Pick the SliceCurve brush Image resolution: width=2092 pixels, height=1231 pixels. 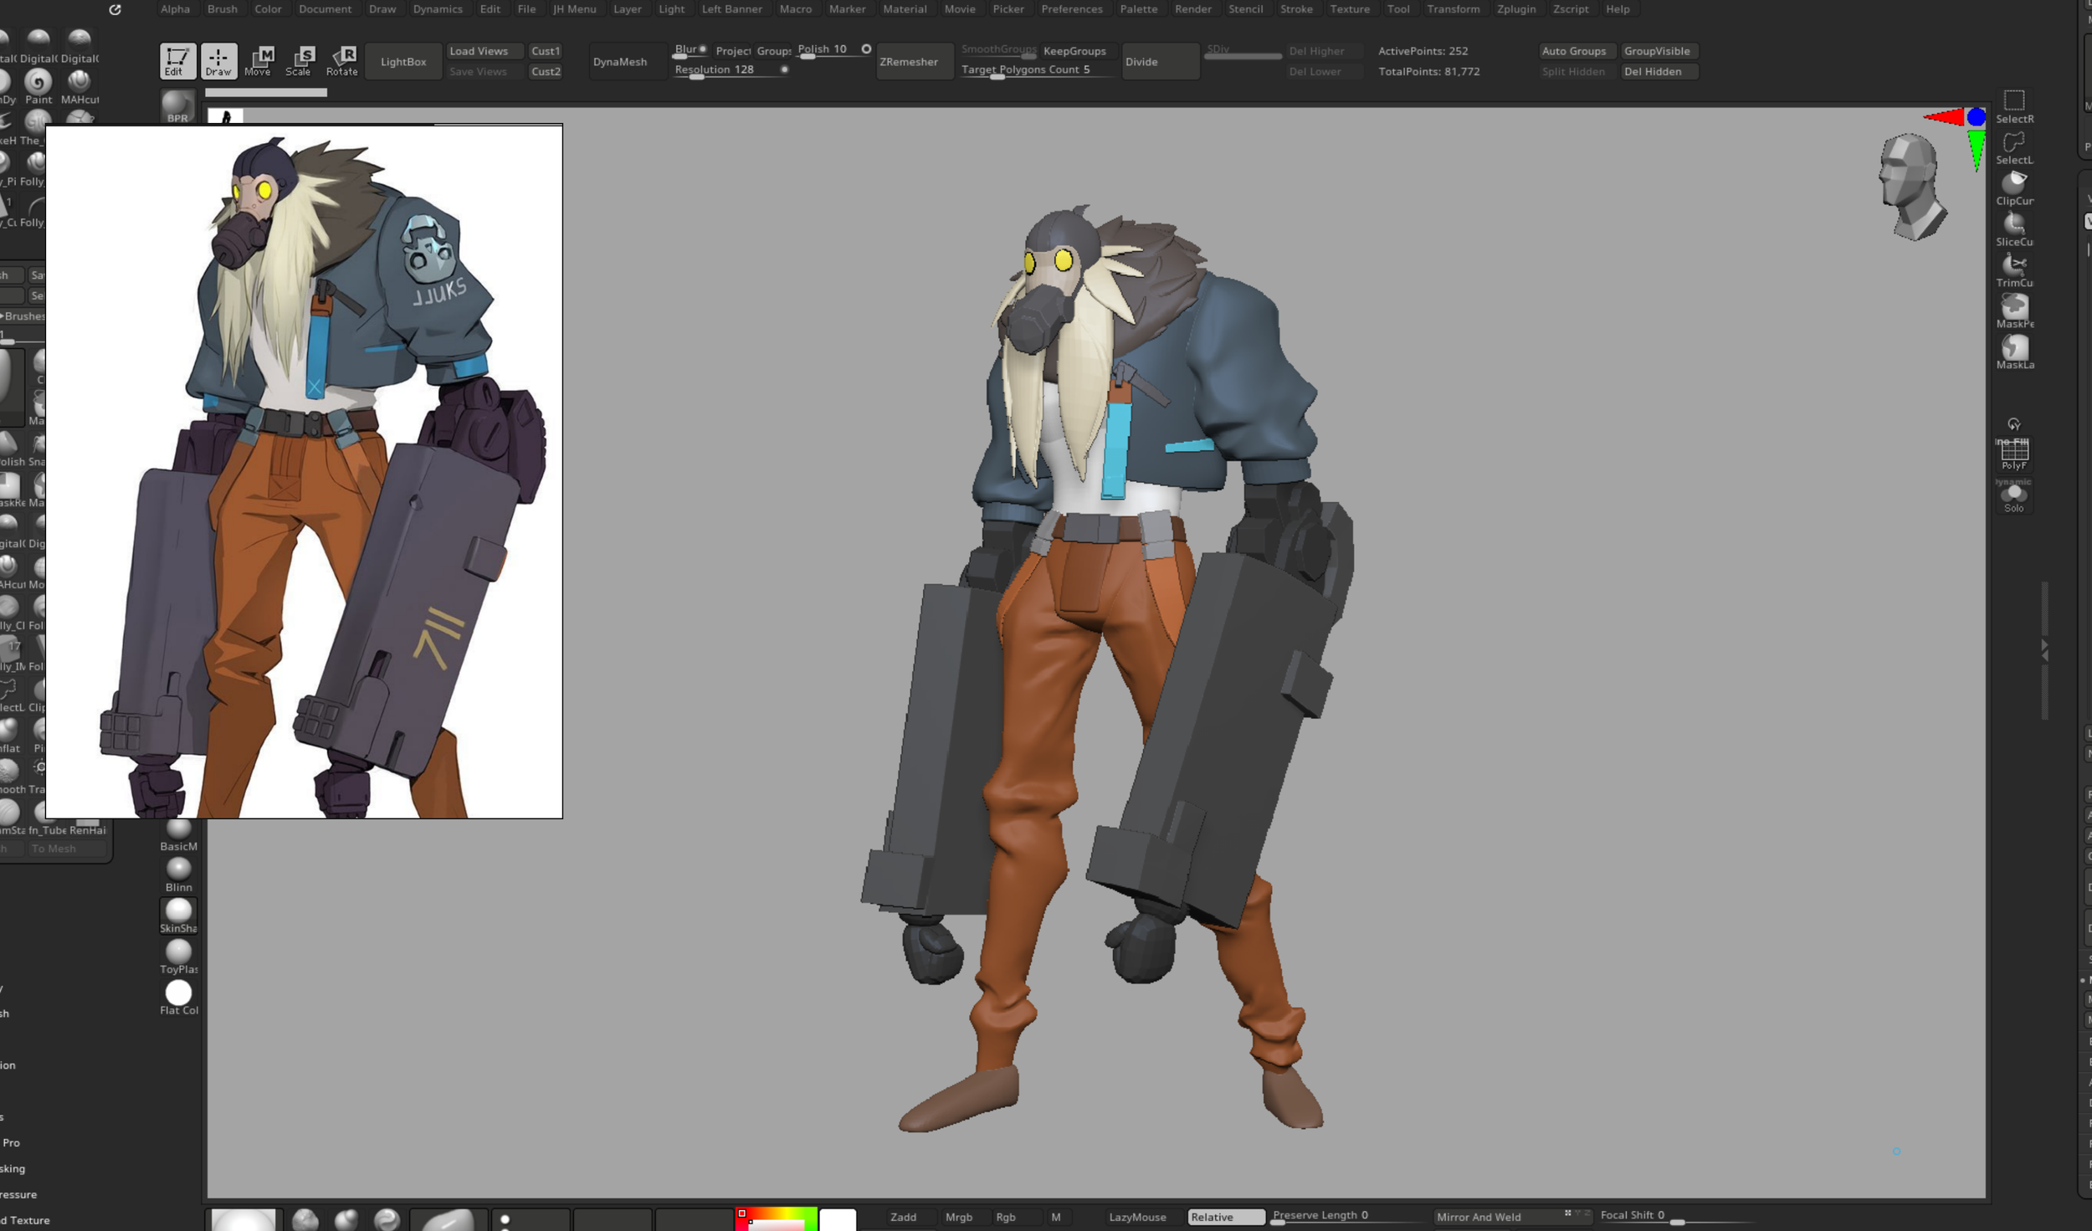pos(2014,230)
